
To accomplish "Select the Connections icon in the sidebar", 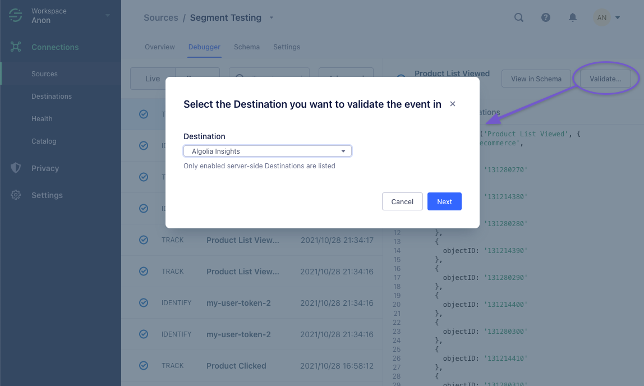I will click(x=15, y=47).
